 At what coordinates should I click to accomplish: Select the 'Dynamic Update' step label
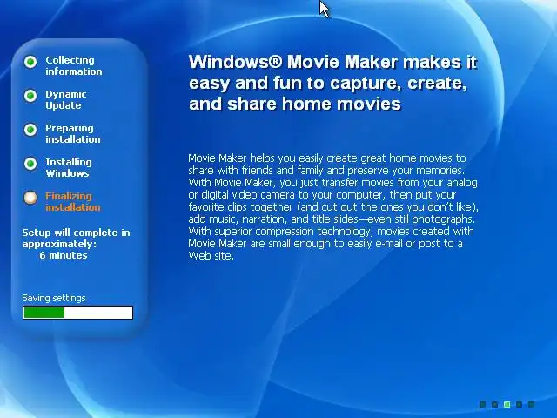66,100
